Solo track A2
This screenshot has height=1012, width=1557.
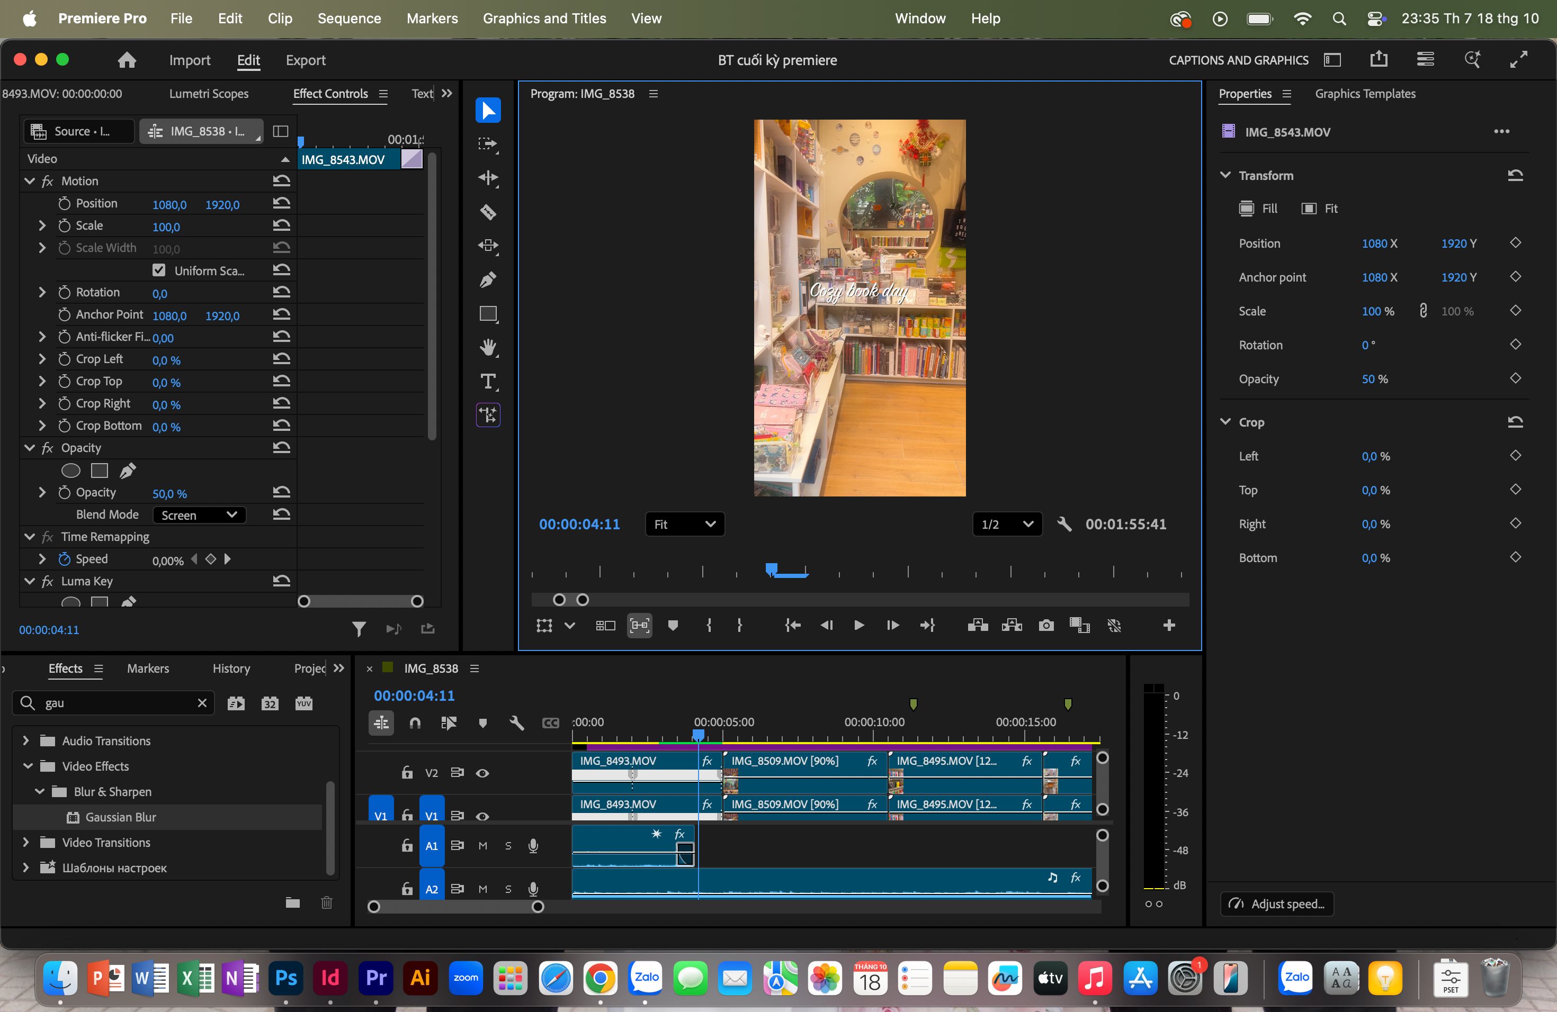pos(508,889)
